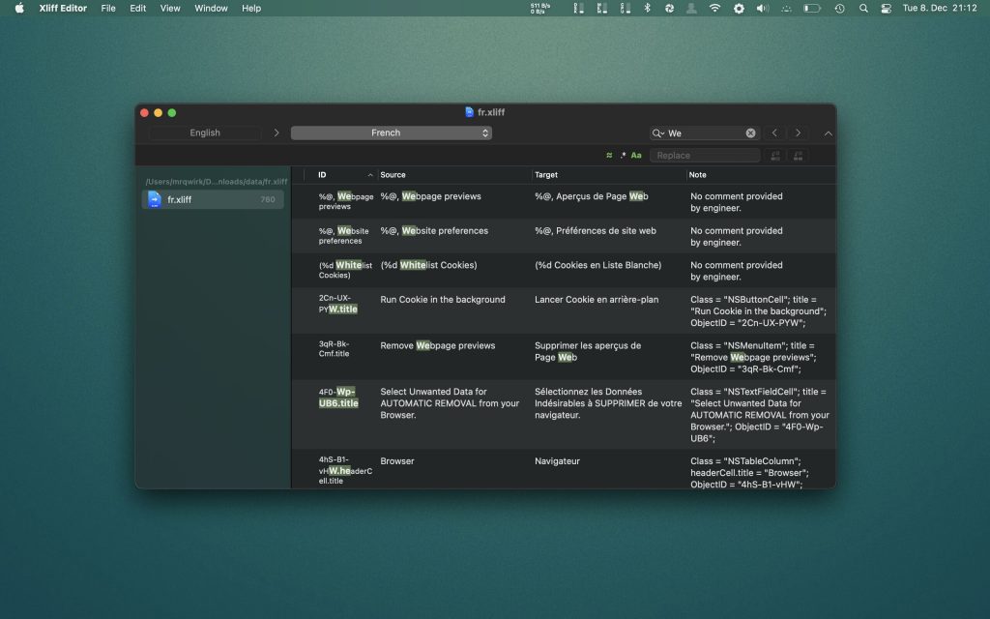The width and height of the screenshot is (990, 619).
Task: Click the volume slider icon in menu bar
Action: (x=762, y=8)
